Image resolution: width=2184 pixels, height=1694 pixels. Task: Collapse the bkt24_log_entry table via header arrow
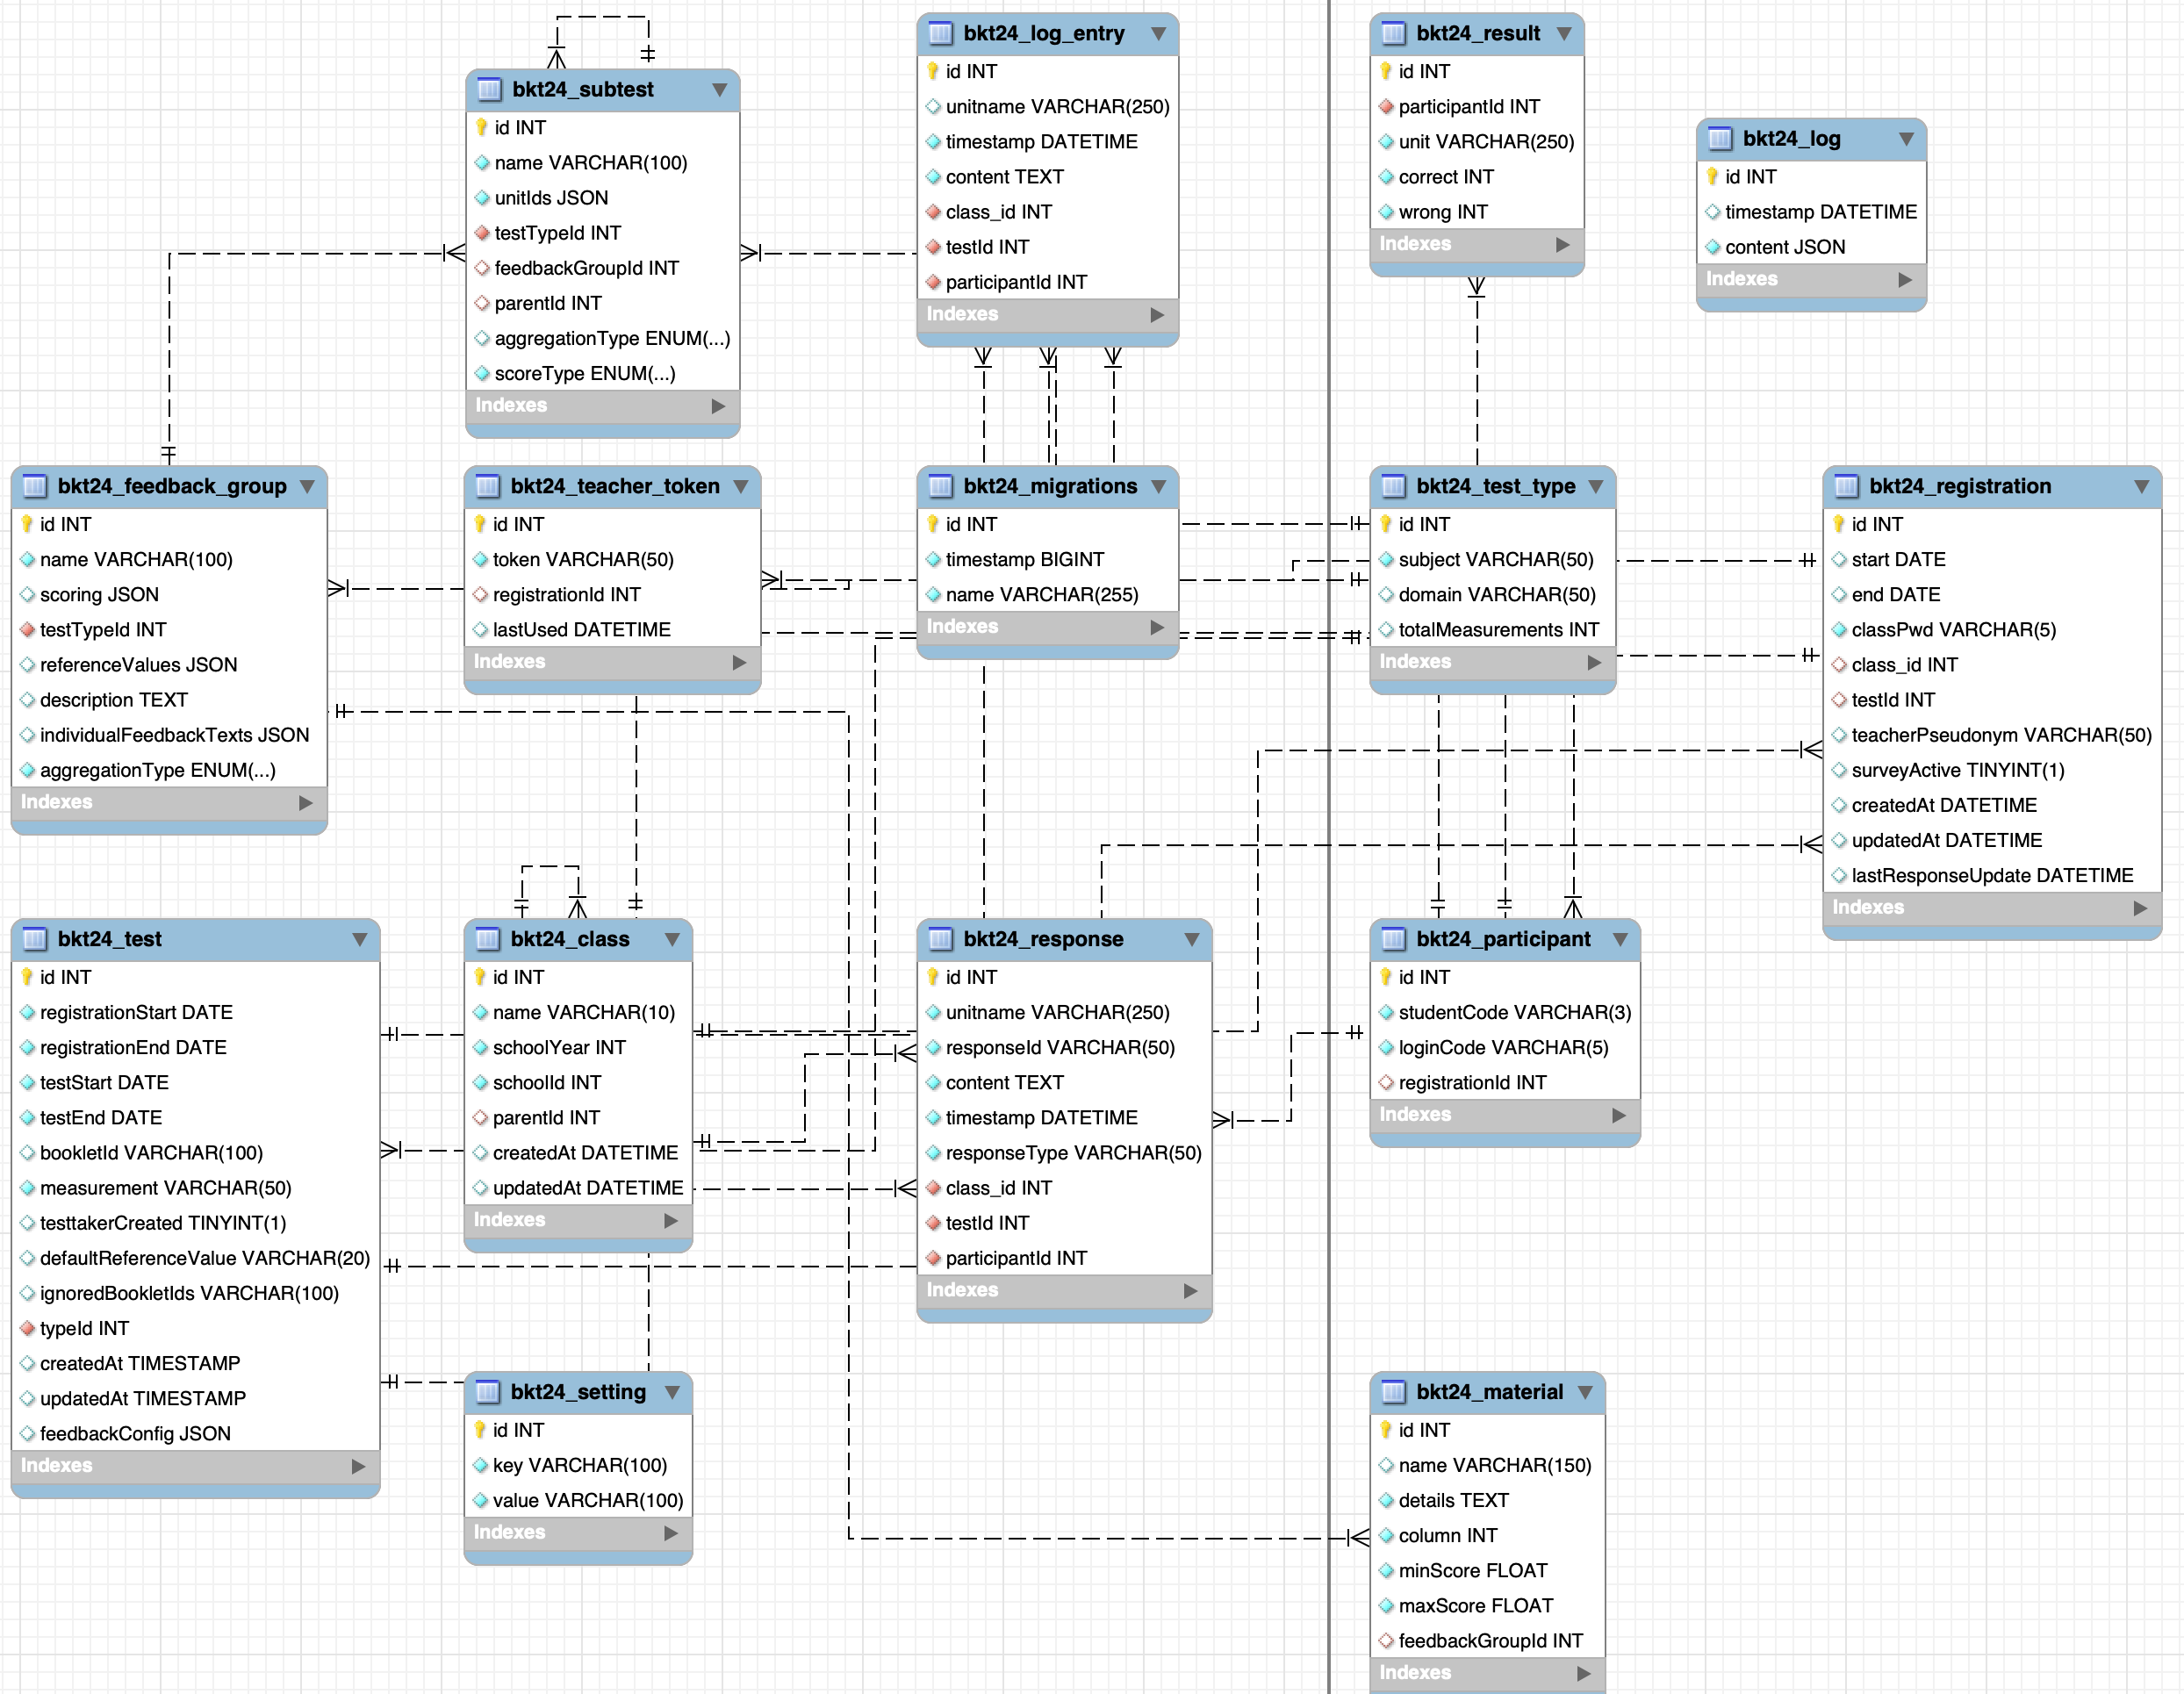tap(1158, 34)
